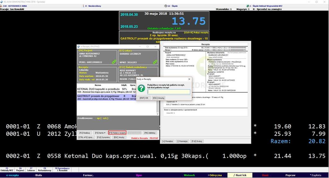The width and height of the screenshot is (329, 178).
Task: Click the green link icon in Pacjent panel
Action: pyautogui.click(x=114, y=62)
